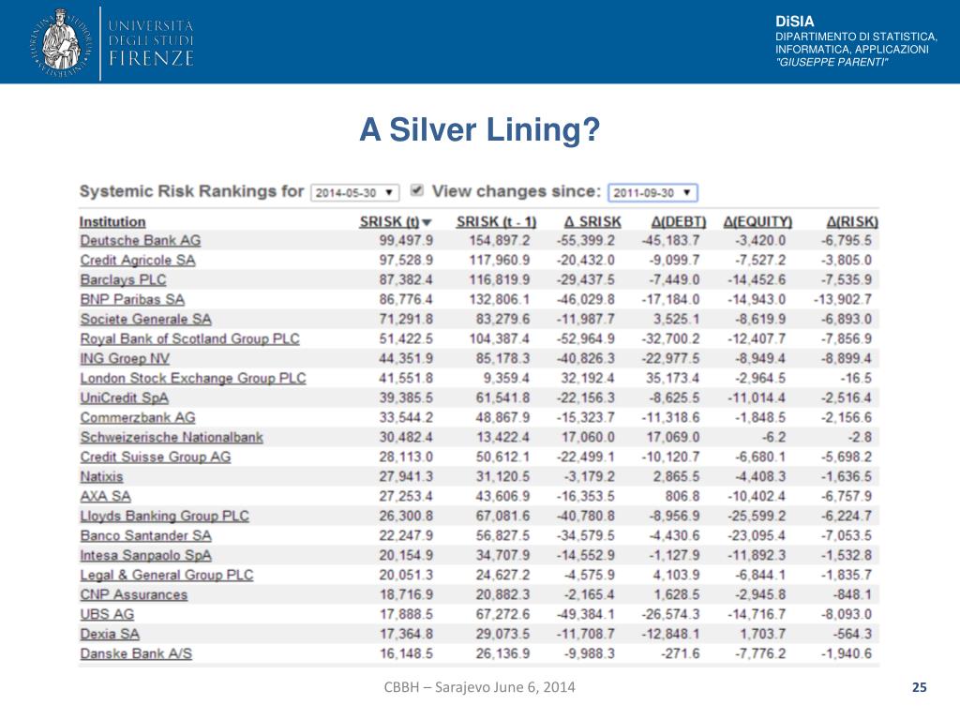Click Commerzbank SRISK (t-1) value 48,867.9
Image resolution: width=960 pixels, height=720 pixels.
point(503,417)
